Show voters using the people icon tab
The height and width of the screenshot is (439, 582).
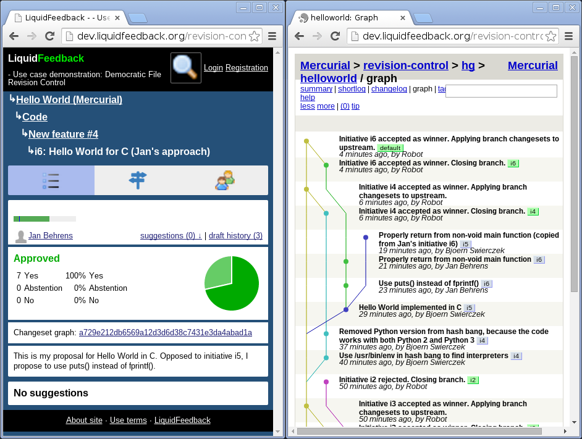coord(224,180)
